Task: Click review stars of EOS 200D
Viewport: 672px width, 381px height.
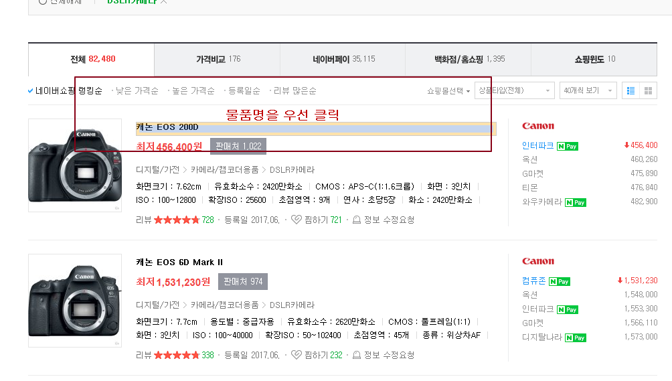Action: (x=177, y=220)
